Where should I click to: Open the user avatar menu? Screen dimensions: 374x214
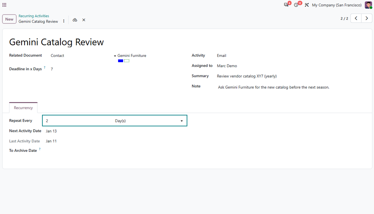click(x=368, y=5)
